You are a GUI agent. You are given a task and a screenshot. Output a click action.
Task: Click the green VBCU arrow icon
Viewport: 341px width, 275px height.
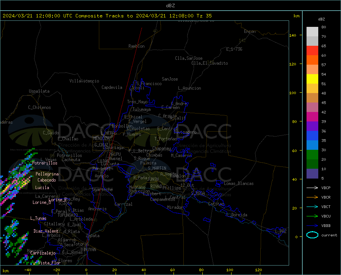click(x=312, y=216)
